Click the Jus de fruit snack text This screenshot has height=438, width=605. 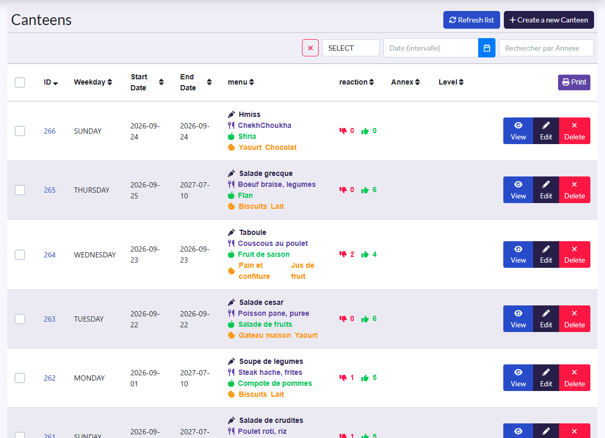(x=302, y=271)
